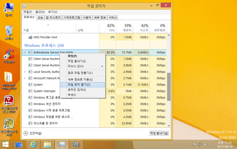Screen dimensions: 237x149
Task: Choose 덤프 파일 만들기 in context menu
Action: click(83, 73)
